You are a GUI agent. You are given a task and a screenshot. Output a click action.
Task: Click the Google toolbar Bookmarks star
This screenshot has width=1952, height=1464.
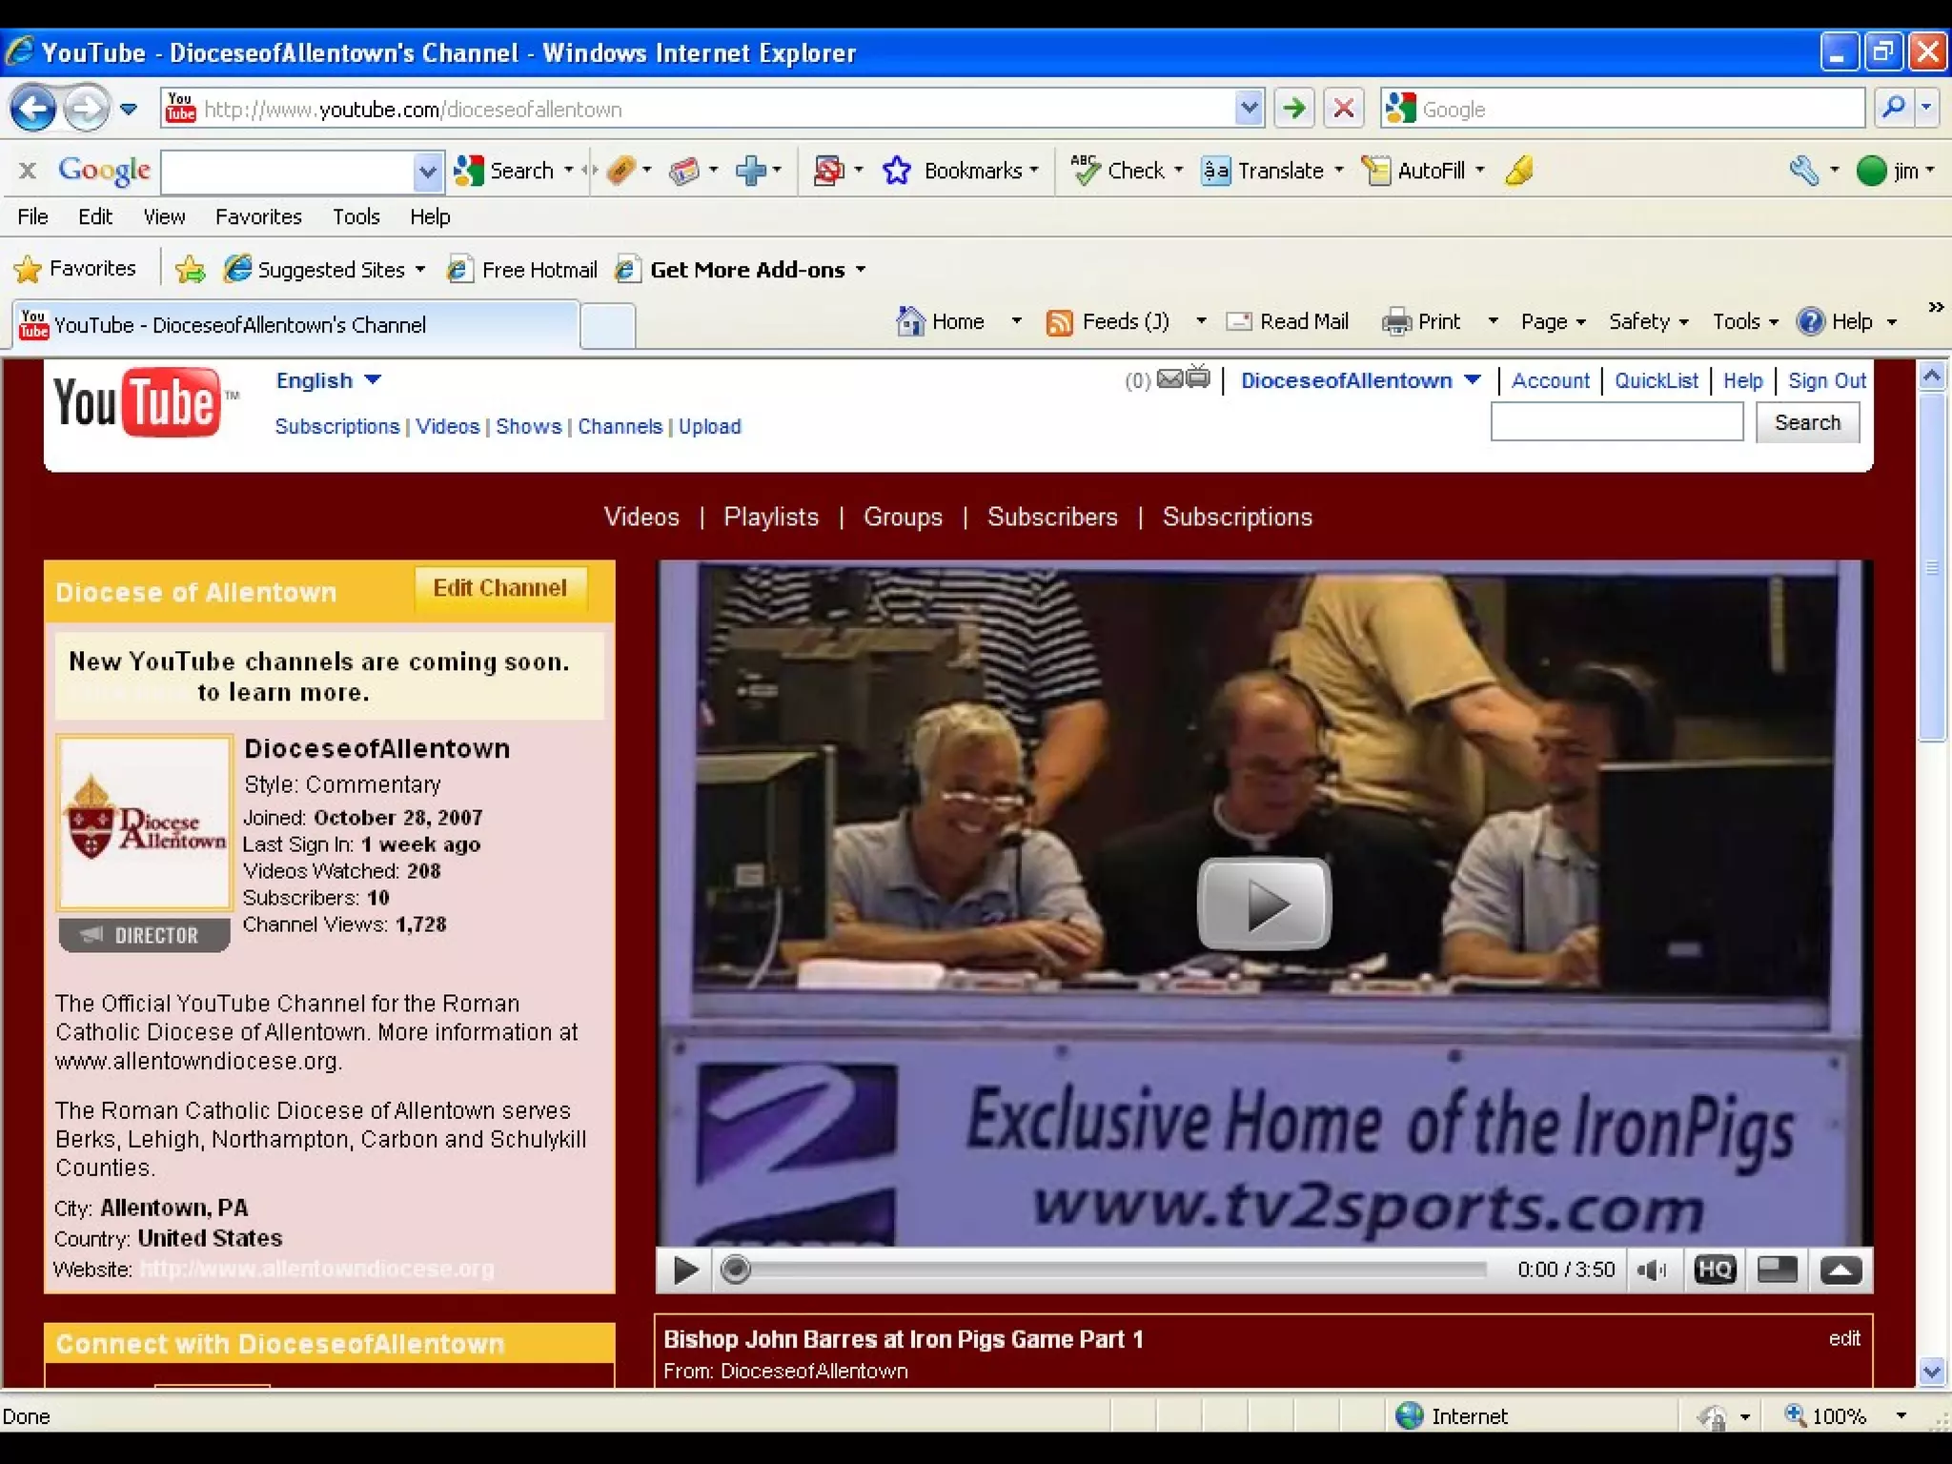[896, 172]
